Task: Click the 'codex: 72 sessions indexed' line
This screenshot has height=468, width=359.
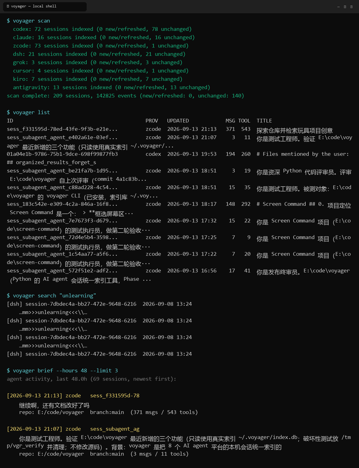Action: click(102, 29)
